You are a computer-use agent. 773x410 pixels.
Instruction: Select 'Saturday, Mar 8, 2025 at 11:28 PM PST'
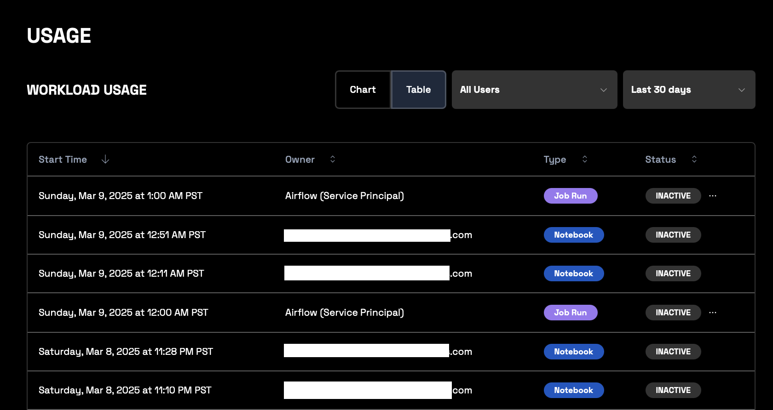click(126, 352)
